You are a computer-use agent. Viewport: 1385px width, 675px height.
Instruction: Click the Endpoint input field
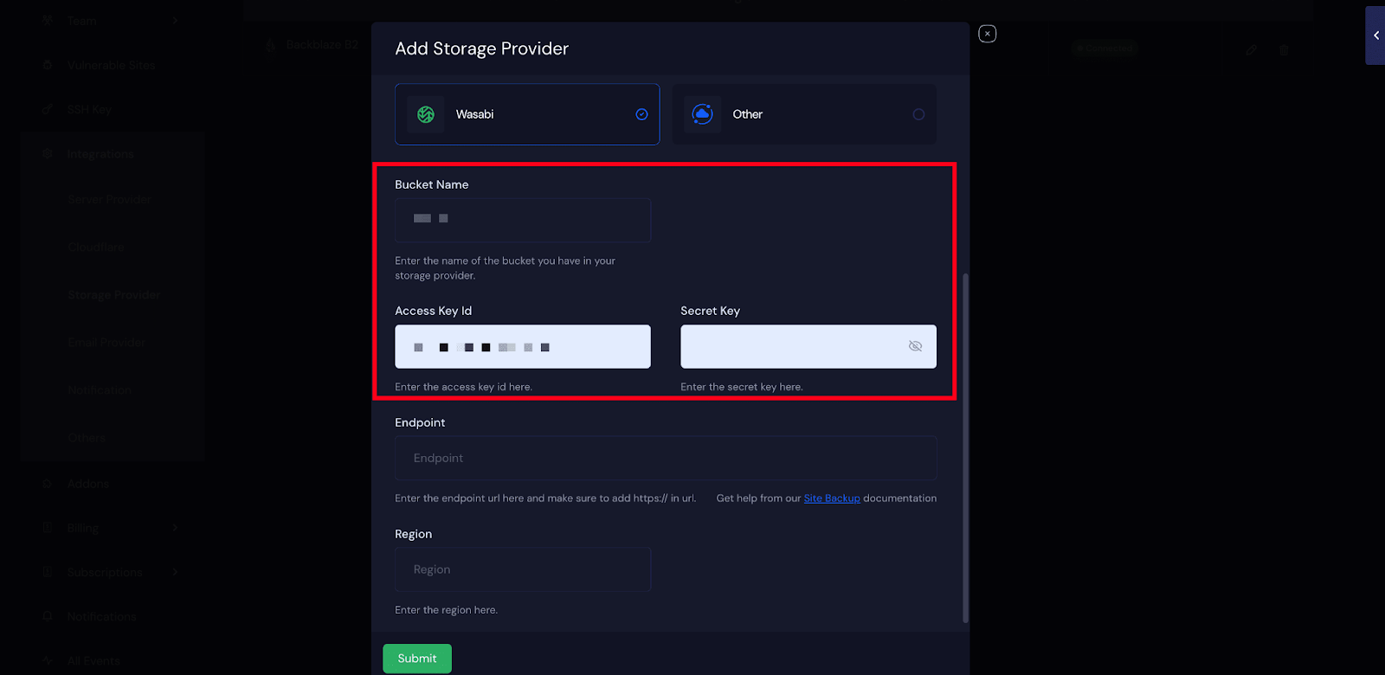pos(666,458)
